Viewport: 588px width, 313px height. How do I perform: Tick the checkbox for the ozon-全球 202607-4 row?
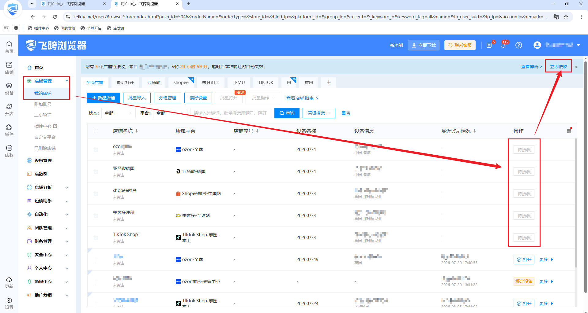tap(96, 149)
